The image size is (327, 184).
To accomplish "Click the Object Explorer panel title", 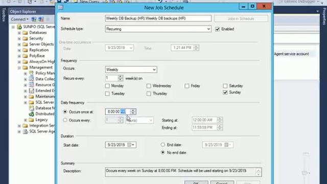I will (x=23, y=12).
